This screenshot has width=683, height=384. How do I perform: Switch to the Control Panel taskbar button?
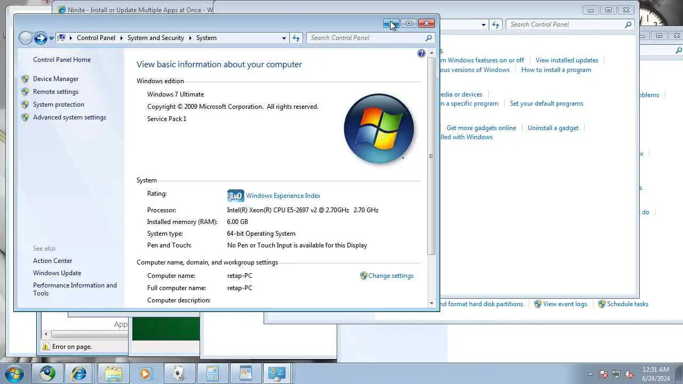tap(277, 373)
